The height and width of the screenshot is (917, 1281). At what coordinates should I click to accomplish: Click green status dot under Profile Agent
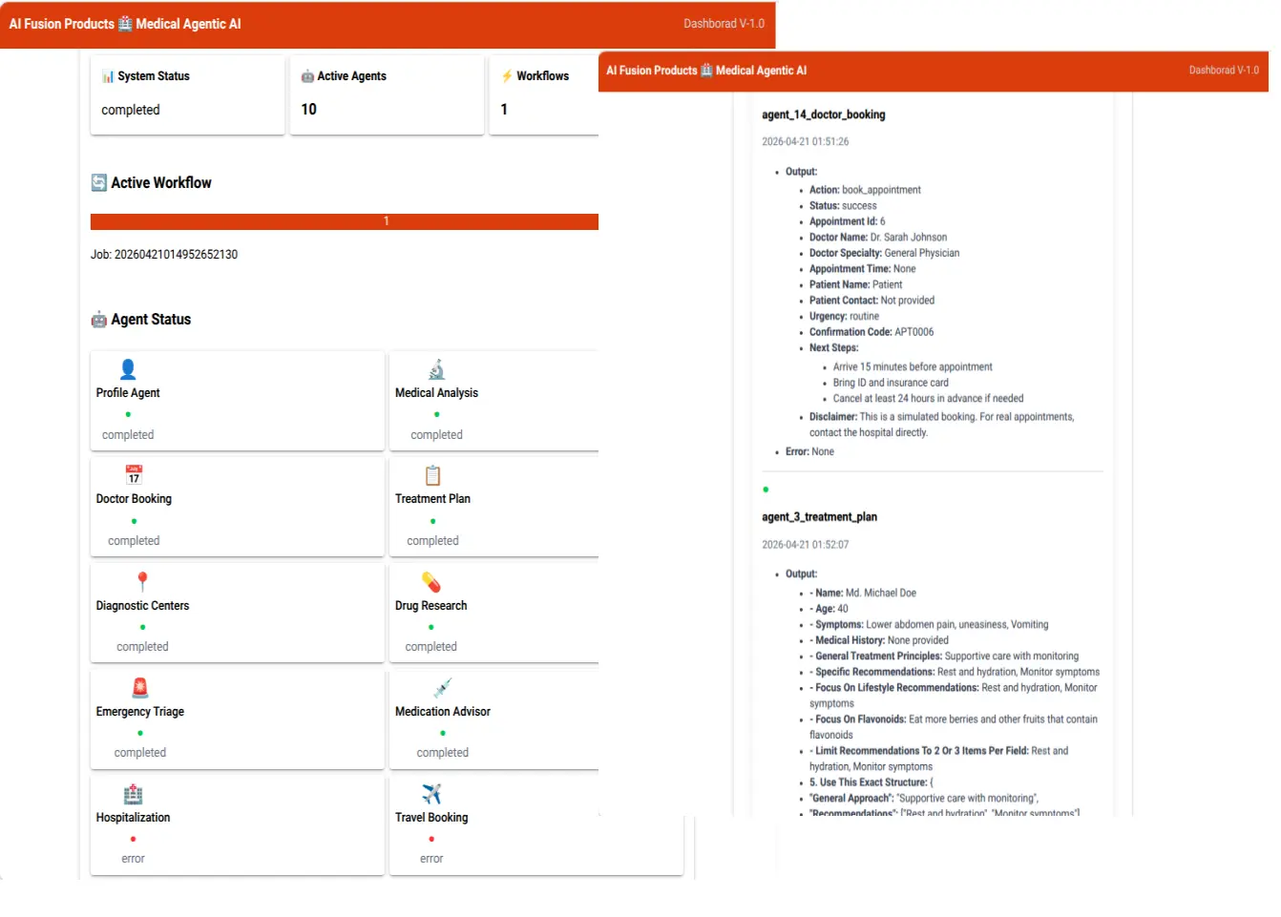tap(128, 415)
